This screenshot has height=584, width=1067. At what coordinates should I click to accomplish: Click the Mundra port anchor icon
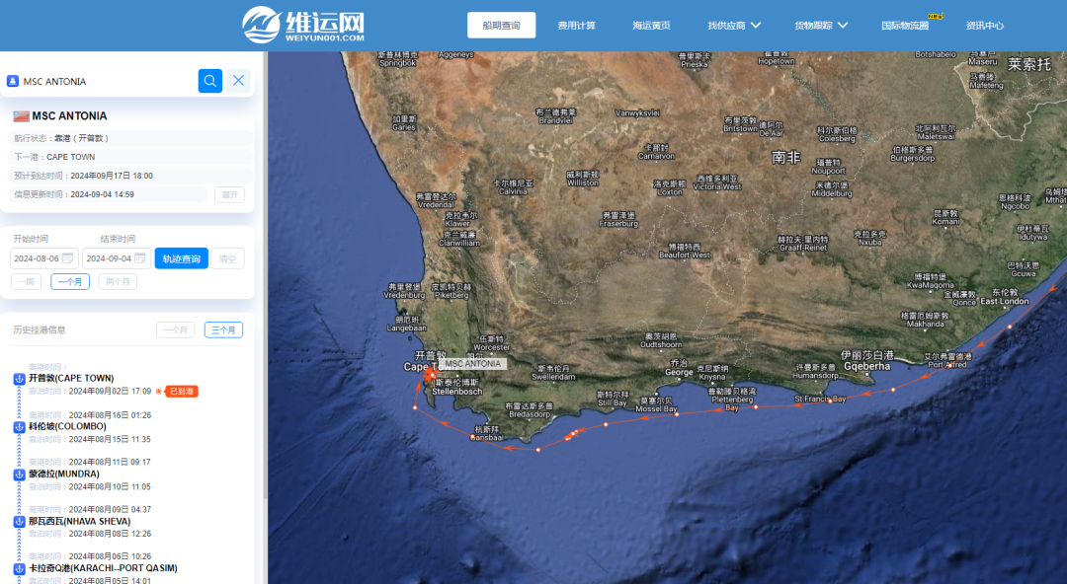[x=19, y=474]
